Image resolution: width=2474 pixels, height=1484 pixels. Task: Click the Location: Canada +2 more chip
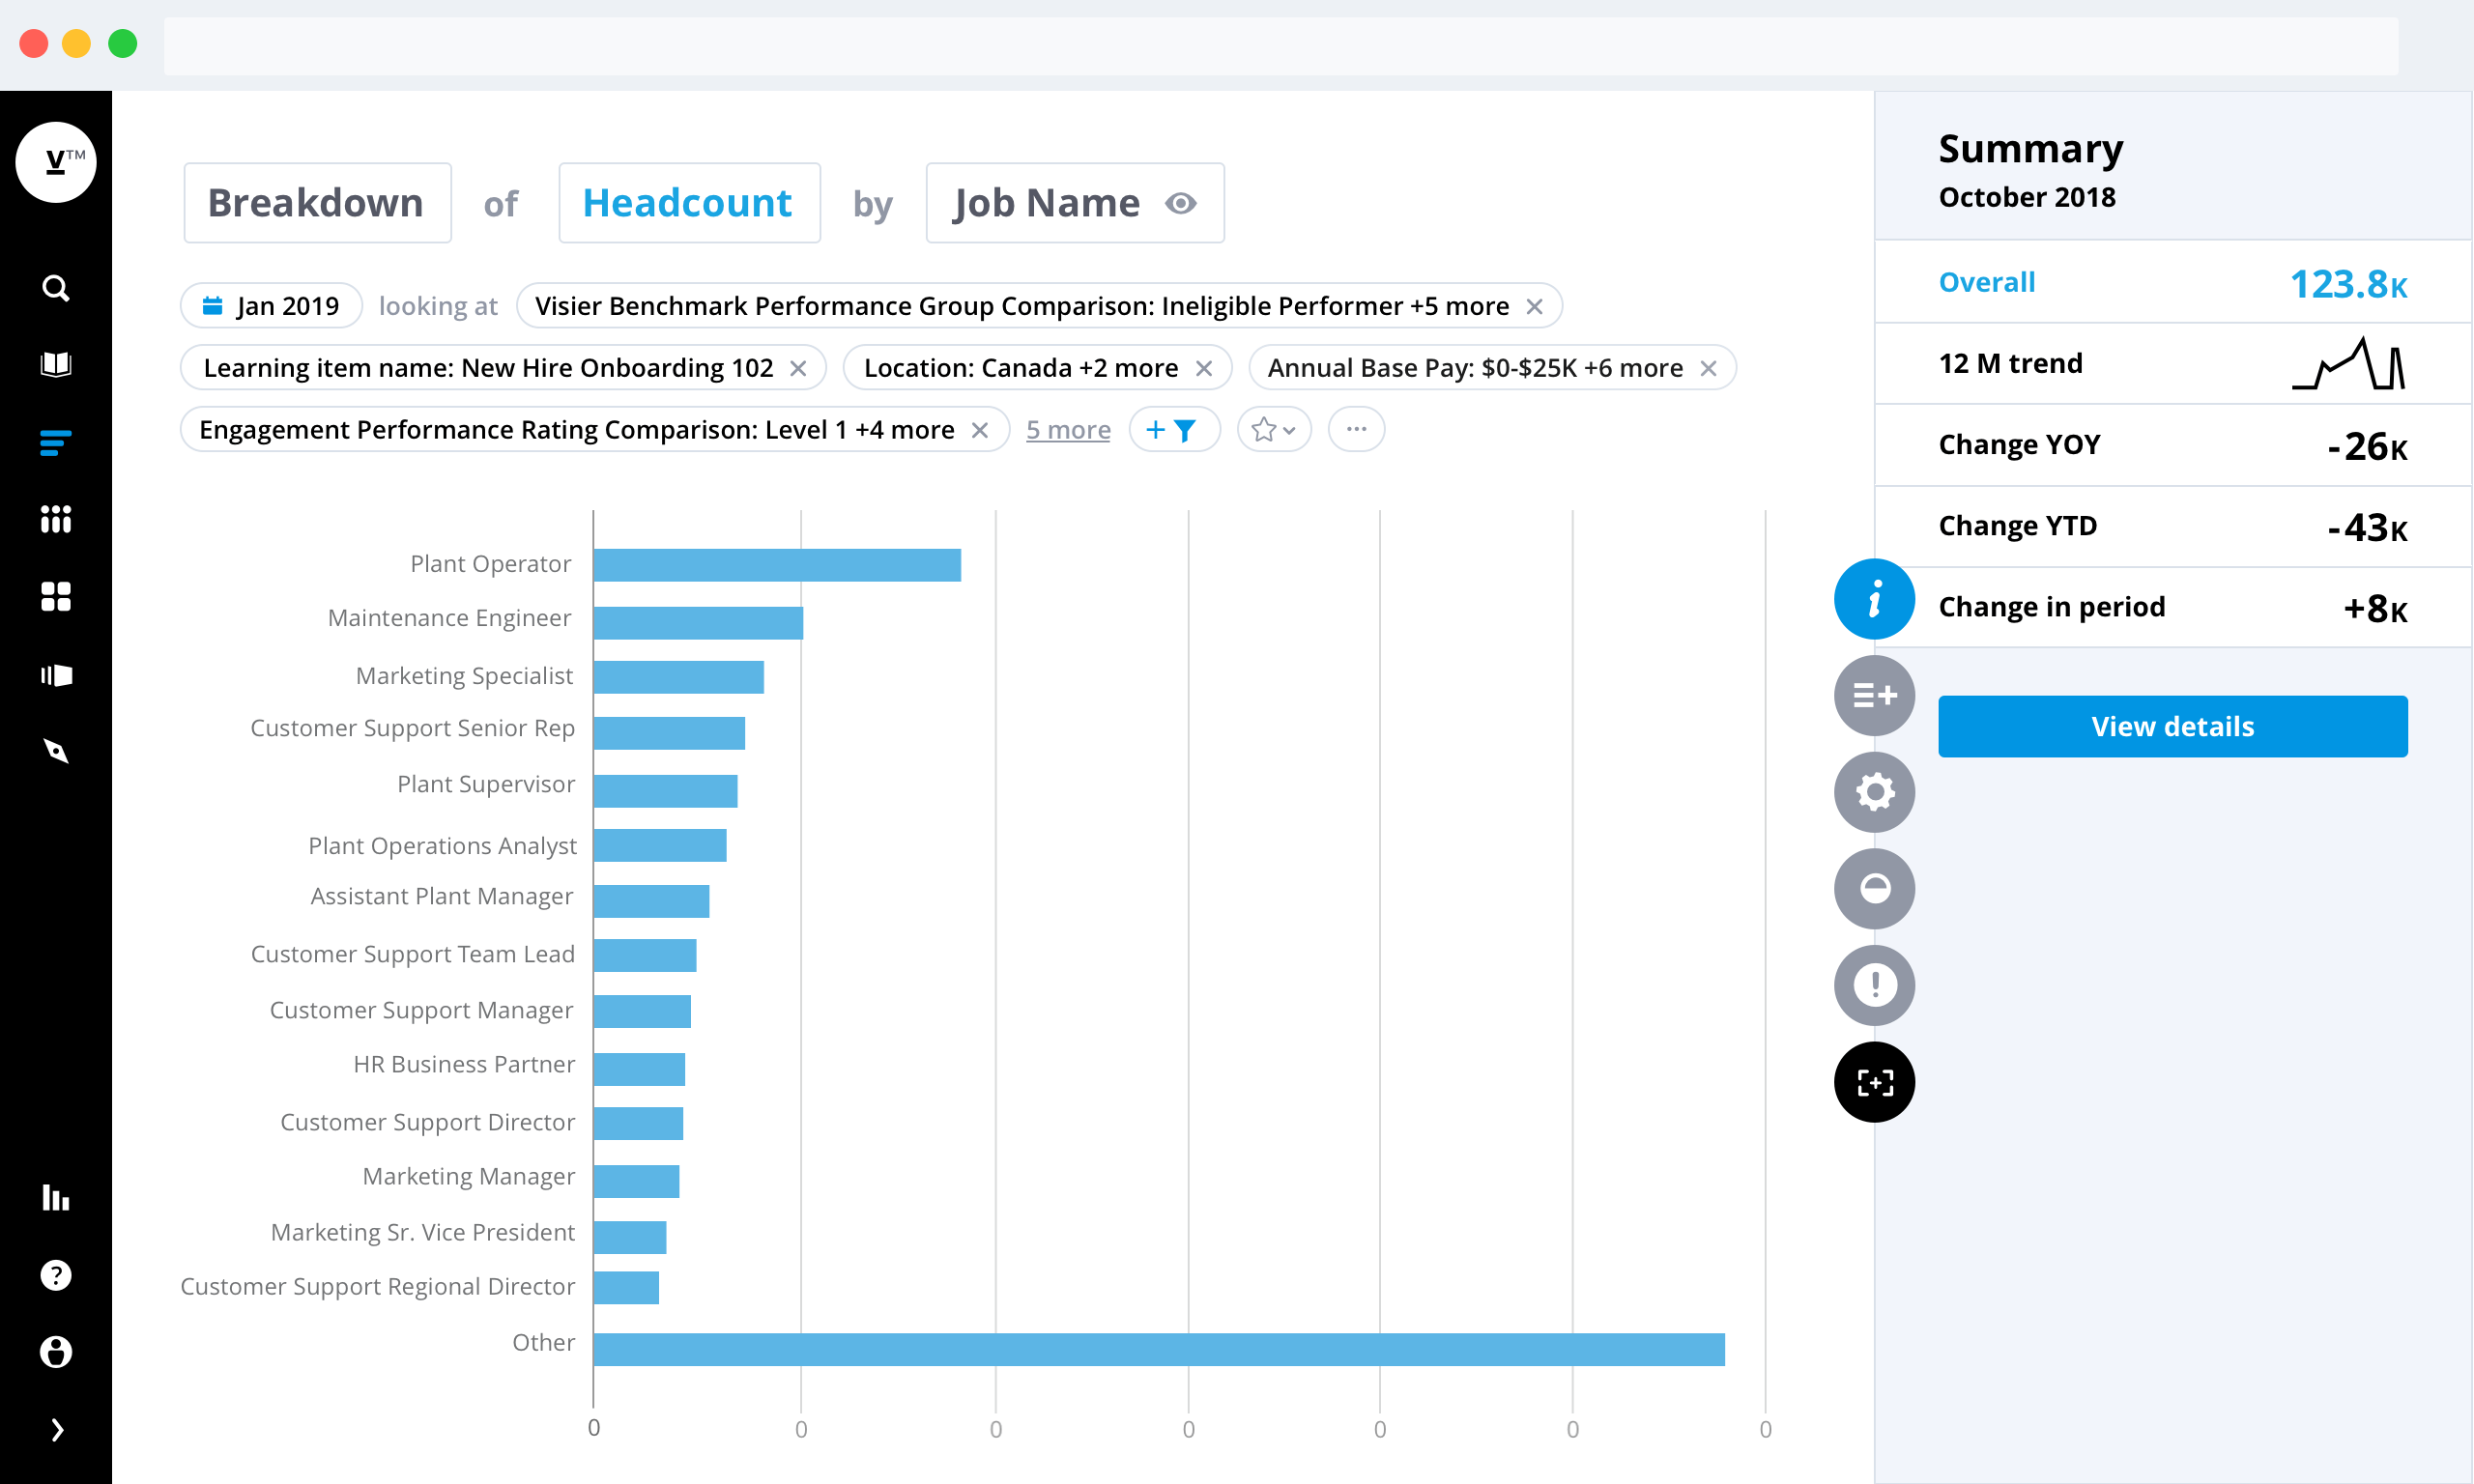[1037, 368]
